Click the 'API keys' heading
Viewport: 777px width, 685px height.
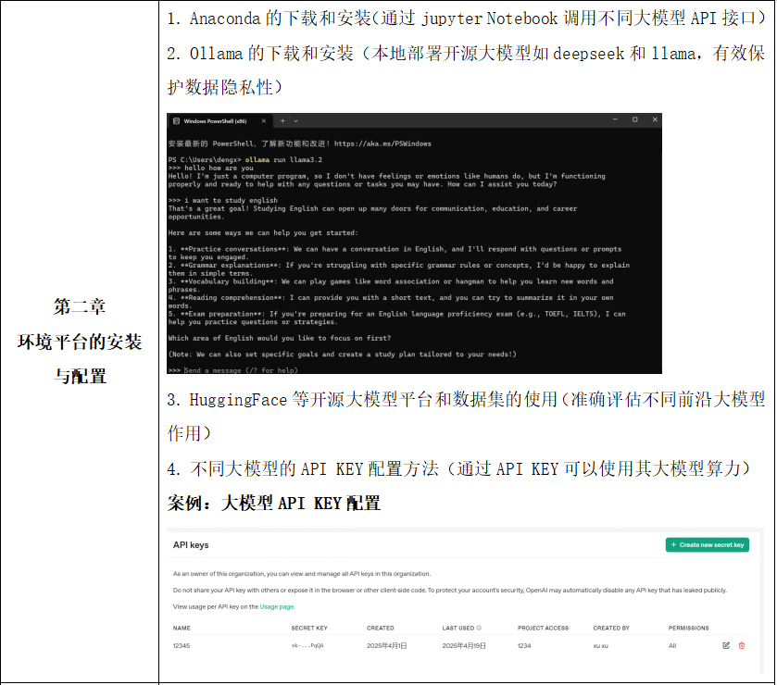tap(191, 545)
